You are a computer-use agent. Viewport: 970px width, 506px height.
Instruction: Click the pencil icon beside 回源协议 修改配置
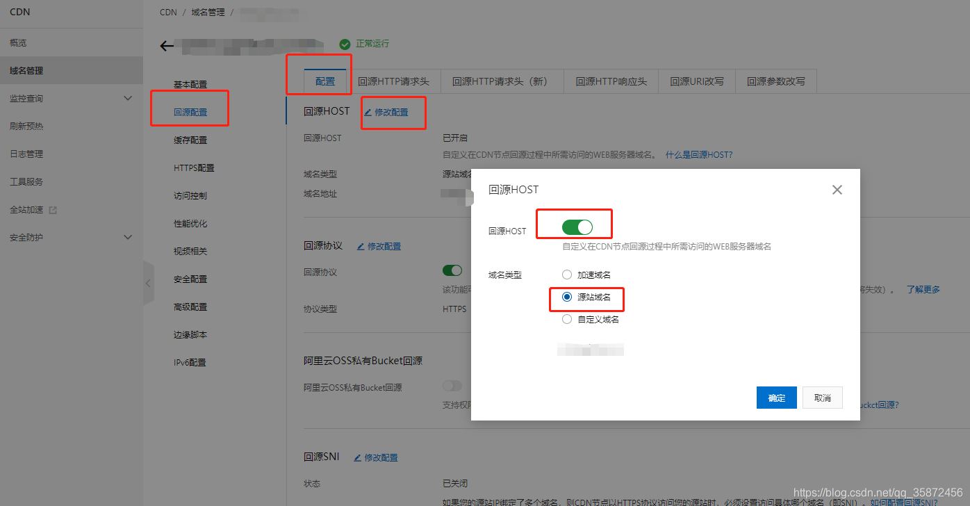361,246
